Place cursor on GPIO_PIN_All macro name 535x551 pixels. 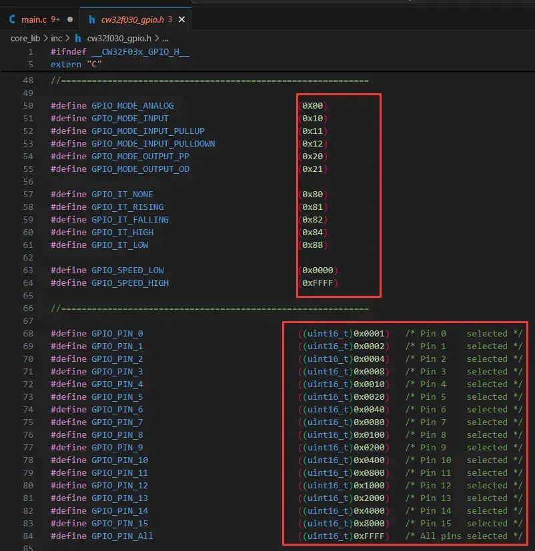[x=122, y=536]
